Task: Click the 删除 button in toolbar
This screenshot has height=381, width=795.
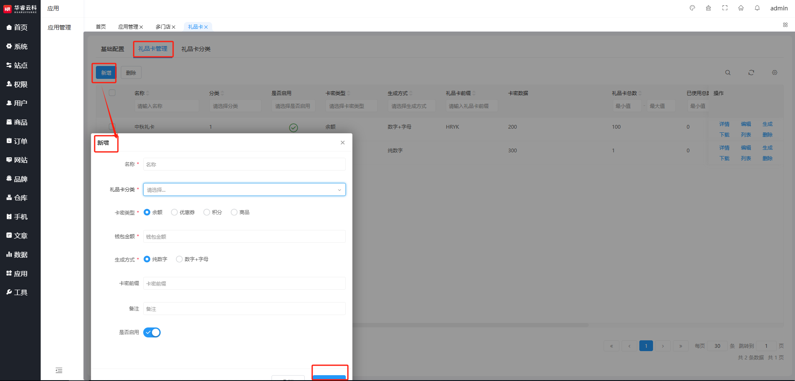Action: pos(131,73)
